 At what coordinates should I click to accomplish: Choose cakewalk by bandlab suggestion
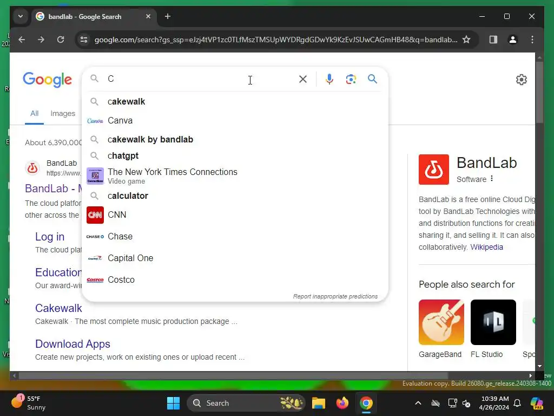235,139
